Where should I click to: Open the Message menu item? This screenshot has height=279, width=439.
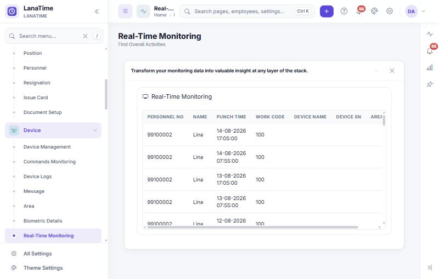[x=34, y=191]
